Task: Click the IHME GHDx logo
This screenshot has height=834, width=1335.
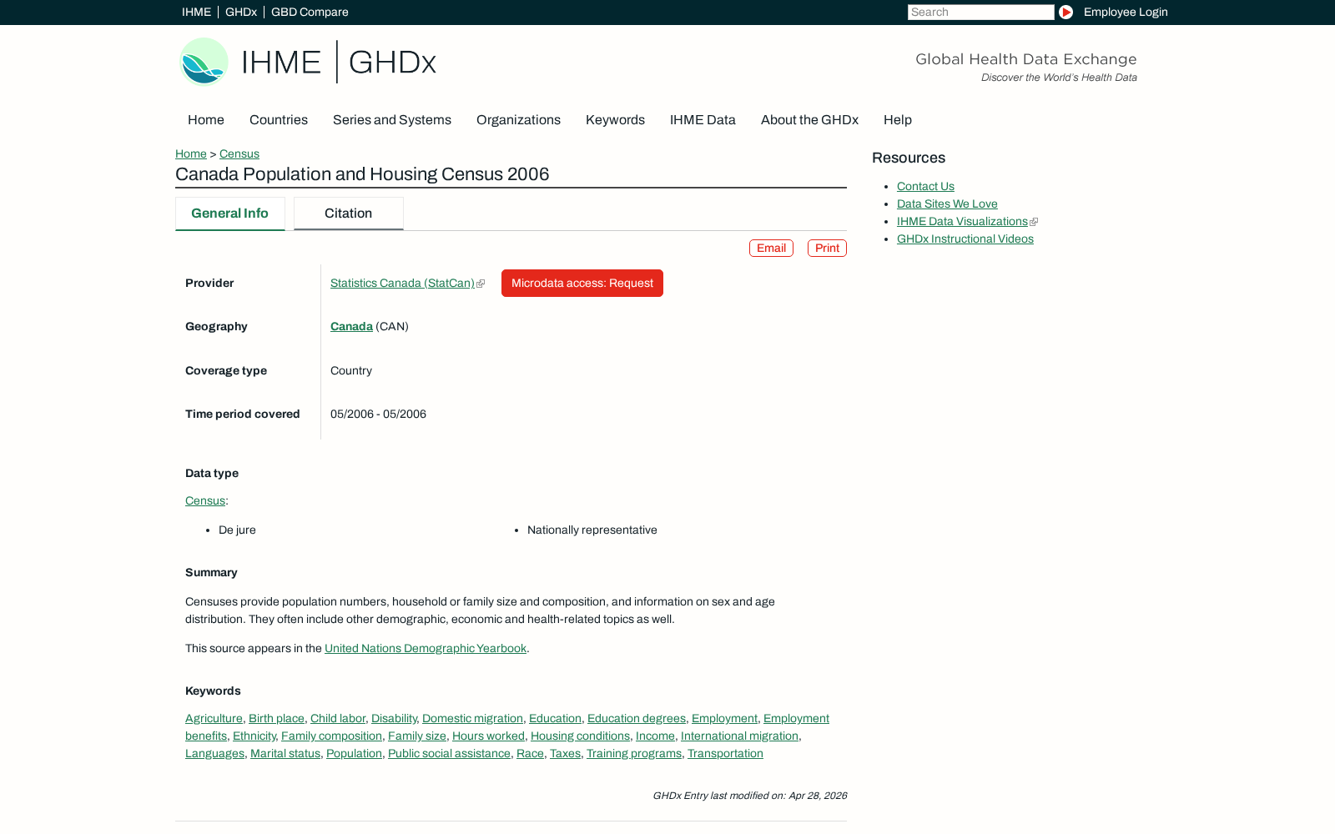Action: [x=308, y=62]
